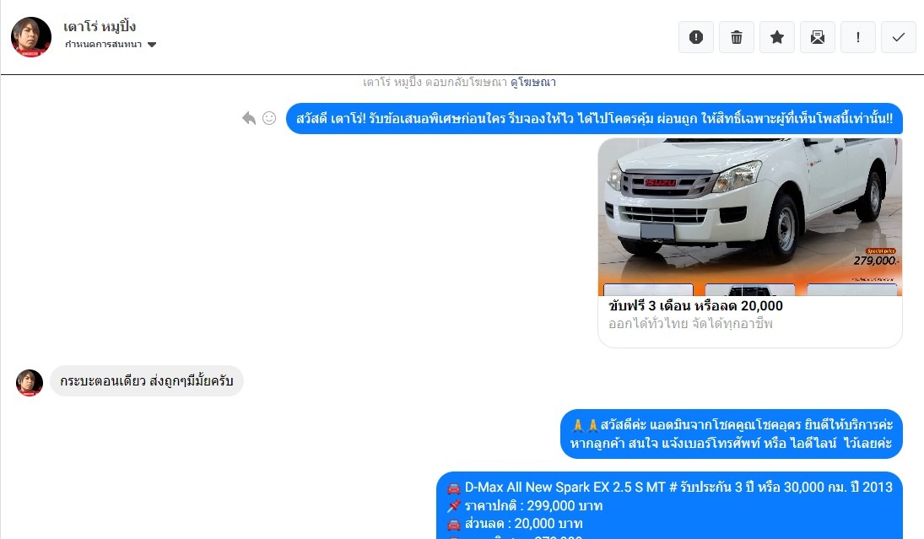Mark conversation done with checkmark icon
Viewport: 924px width, 539px height.
pyautogui.click(x=899, y=37)
